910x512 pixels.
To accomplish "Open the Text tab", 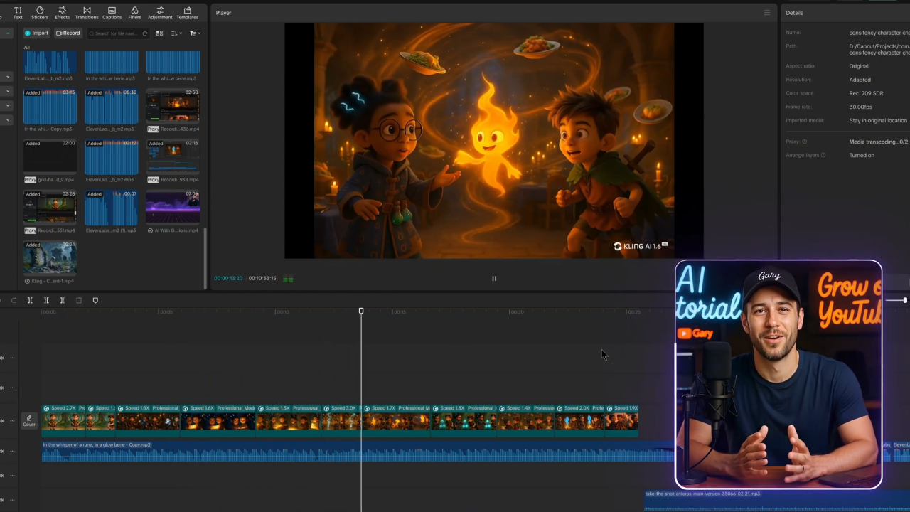I will pyautogui.click(x=18, y=13).
